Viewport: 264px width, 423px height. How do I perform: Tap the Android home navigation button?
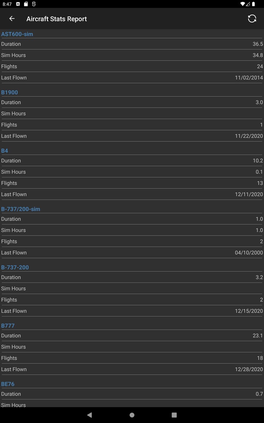[x=132, y=415]
